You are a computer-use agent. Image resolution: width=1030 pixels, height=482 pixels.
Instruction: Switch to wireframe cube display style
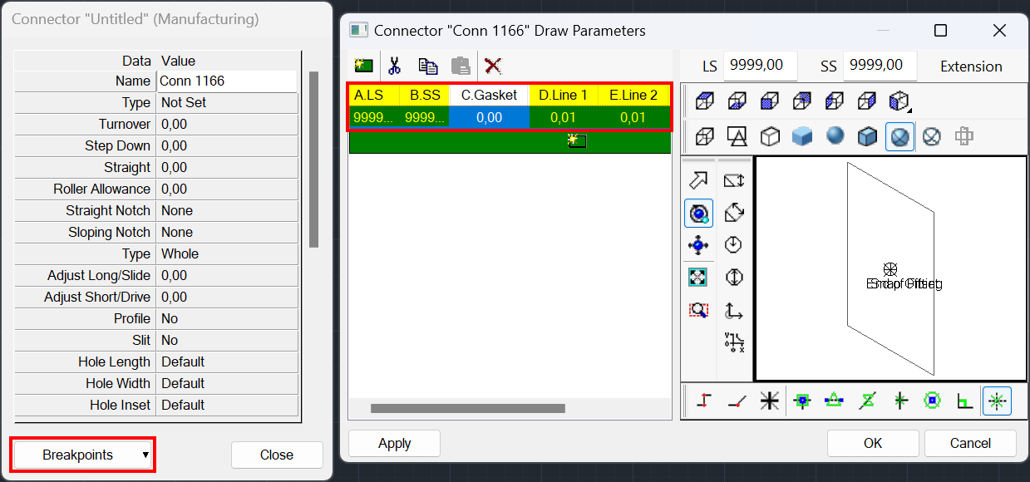pos(705,135)
